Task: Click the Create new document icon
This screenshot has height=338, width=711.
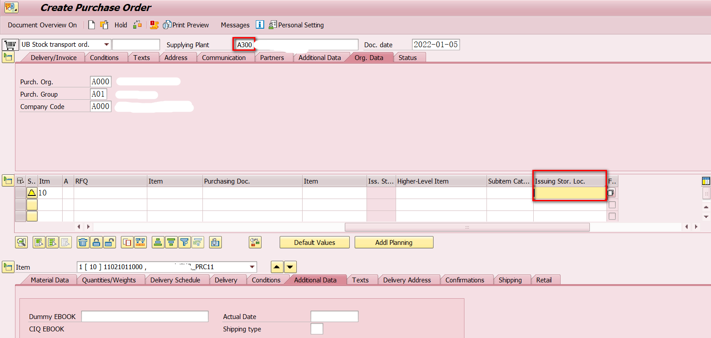Action: tap(91, 25)
